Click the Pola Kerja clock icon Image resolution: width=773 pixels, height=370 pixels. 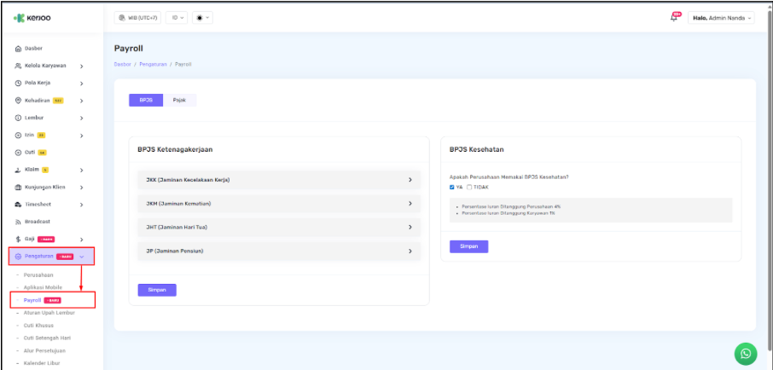[19, 84]
